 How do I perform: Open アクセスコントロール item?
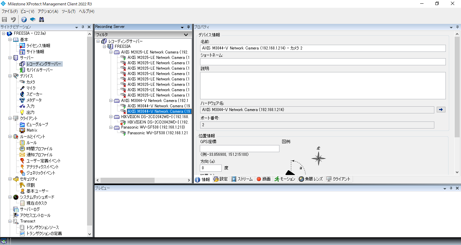click(35, 215)
